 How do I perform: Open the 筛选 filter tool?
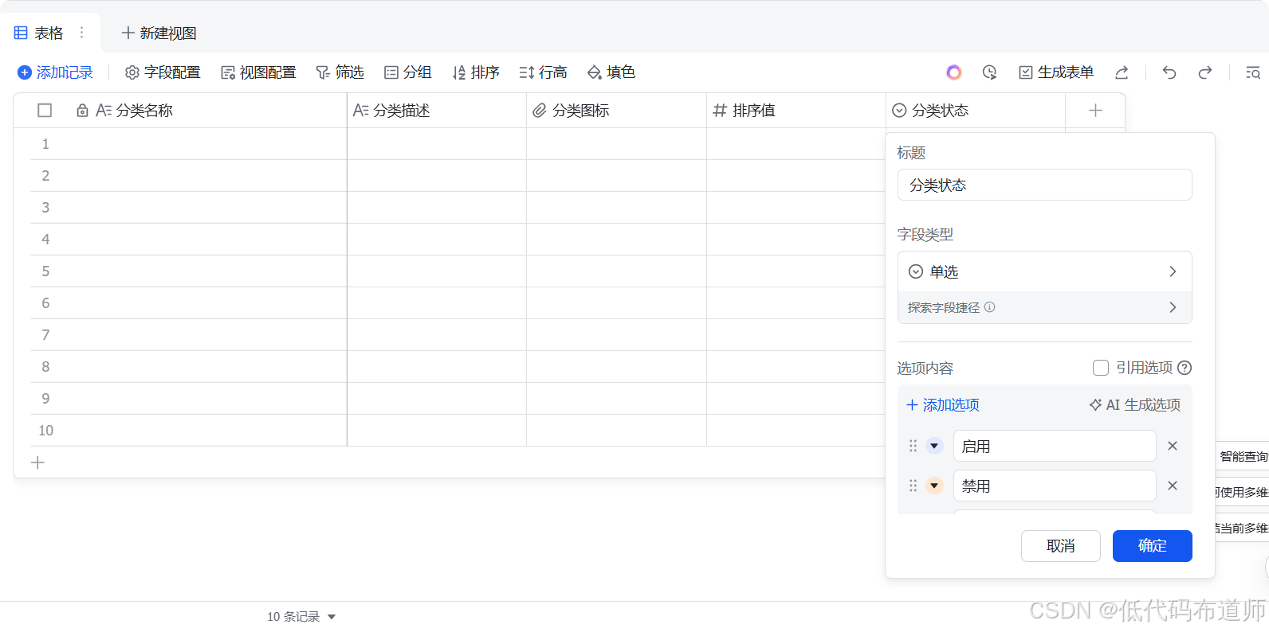340,72
